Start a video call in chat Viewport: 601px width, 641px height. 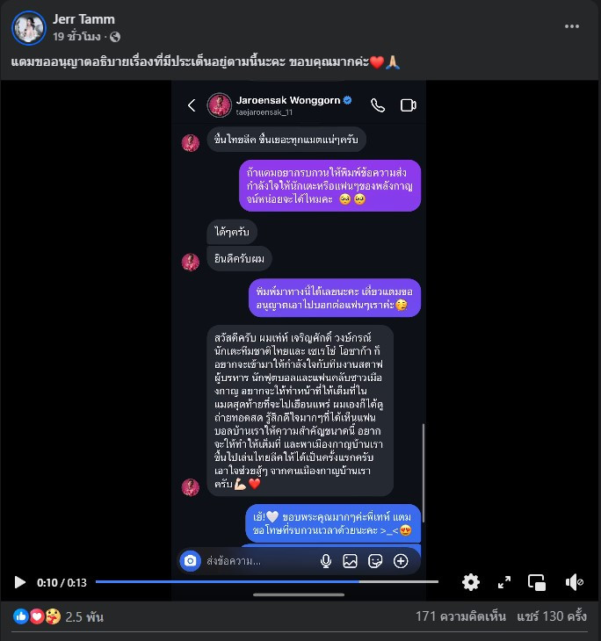408,105
